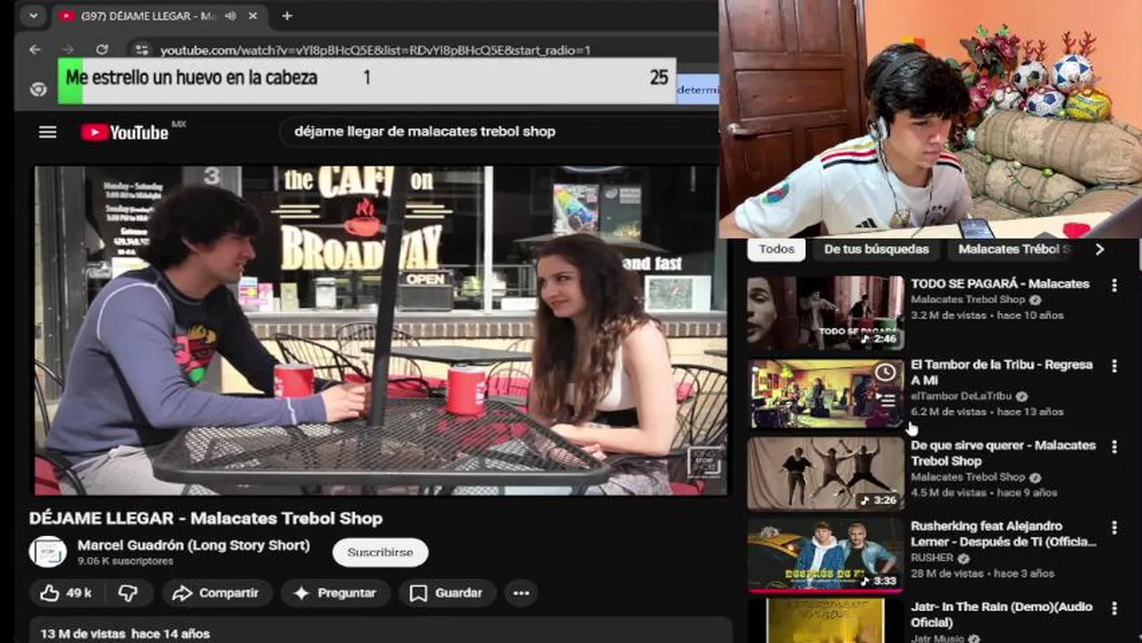Close the DÉJAME LLEGAR browser tab
This screenshot has width=1142, height=643.
[x=253, y=16]
